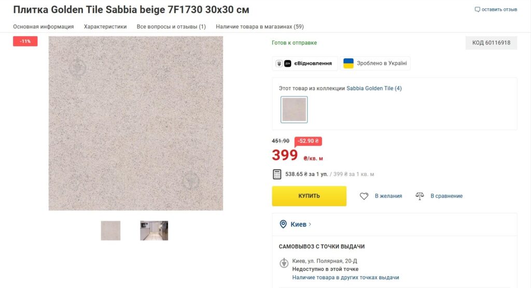The image size is (531, 288).
Task: Select the room interior thumbnail
Action: tap(154, 231)
